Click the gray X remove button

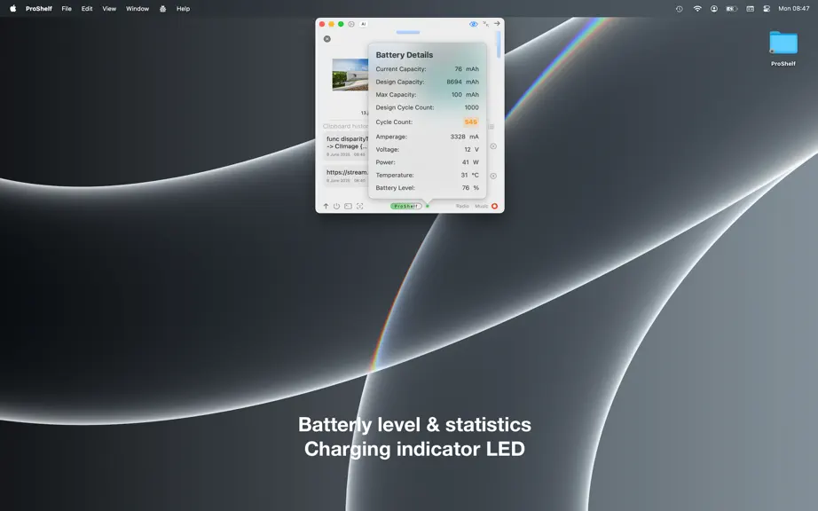[x=327, y=38]
